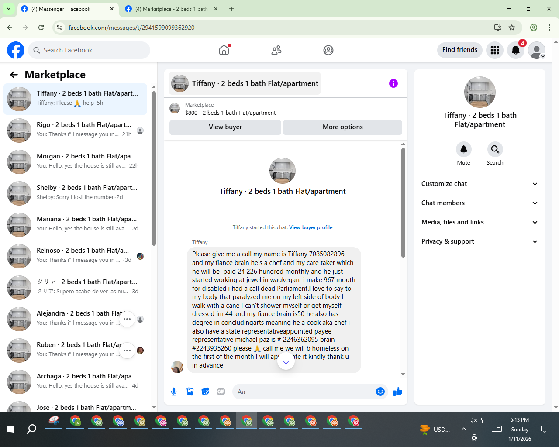Viewport: 559px width, 447px height.
Task: Open a new browser tab
Action: click(231, 9)
